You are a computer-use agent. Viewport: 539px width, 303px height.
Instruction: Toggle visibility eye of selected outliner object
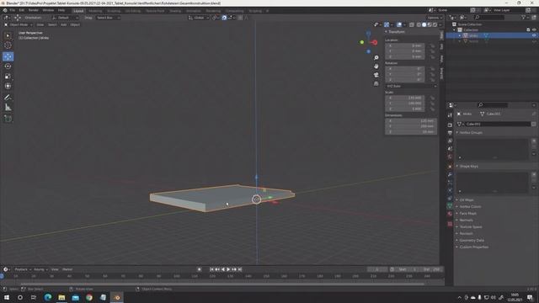534,35
